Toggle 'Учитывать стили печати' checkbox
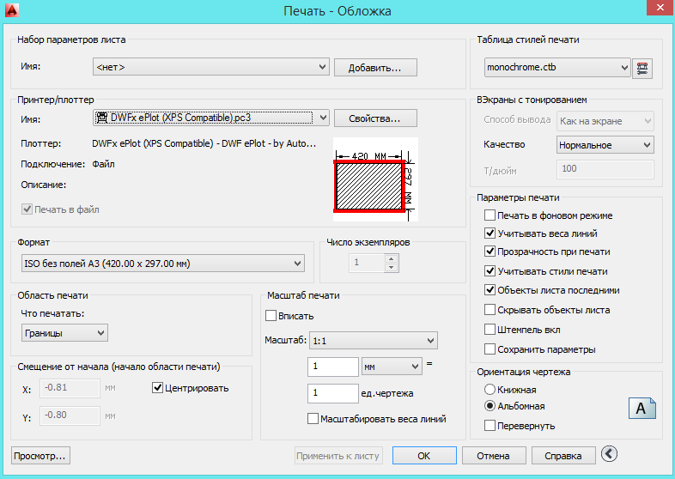675x479 pixels. pyautogui.click(x=490, y=271)
